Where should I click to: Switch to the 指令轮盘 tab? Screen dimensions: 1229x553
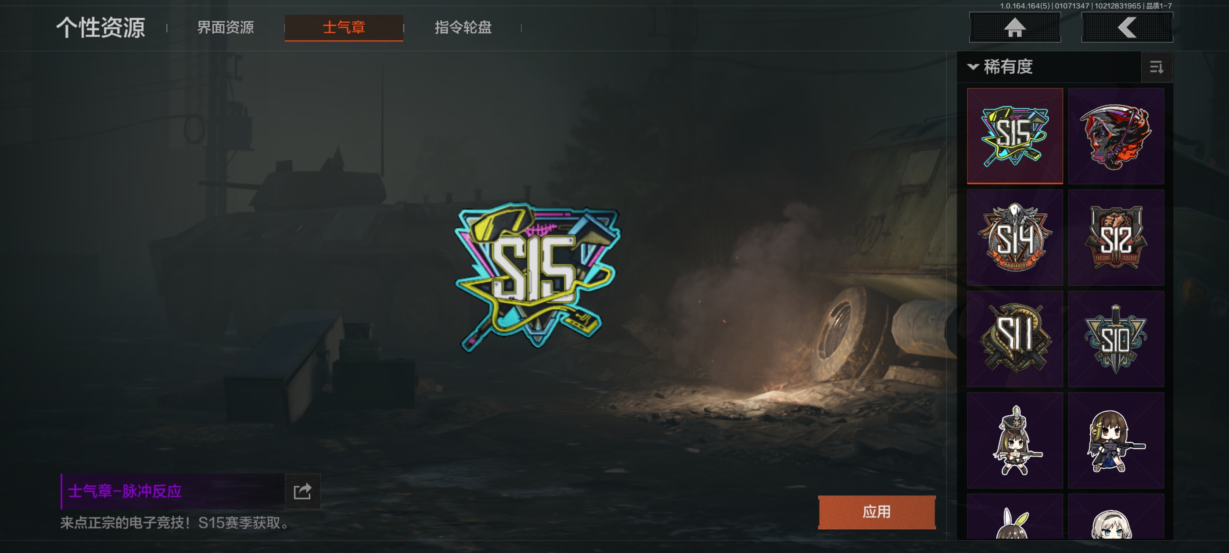point(463,28)
